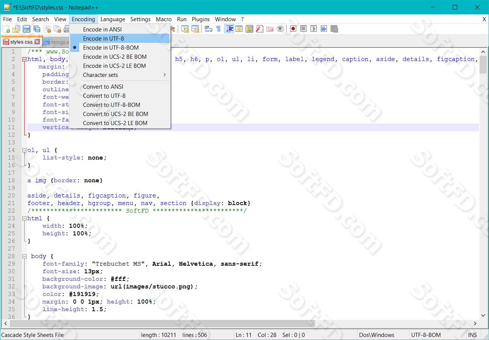Click the horizontal scrollbar right arrow

[x=475, y=324]
